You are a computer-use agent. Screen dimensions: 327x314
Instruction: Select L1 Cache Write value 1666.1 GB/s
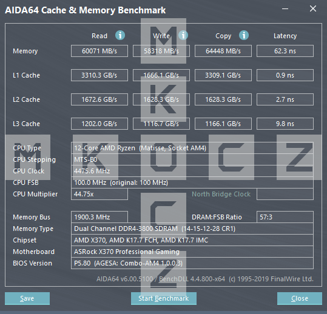click(x=161, y=75)
